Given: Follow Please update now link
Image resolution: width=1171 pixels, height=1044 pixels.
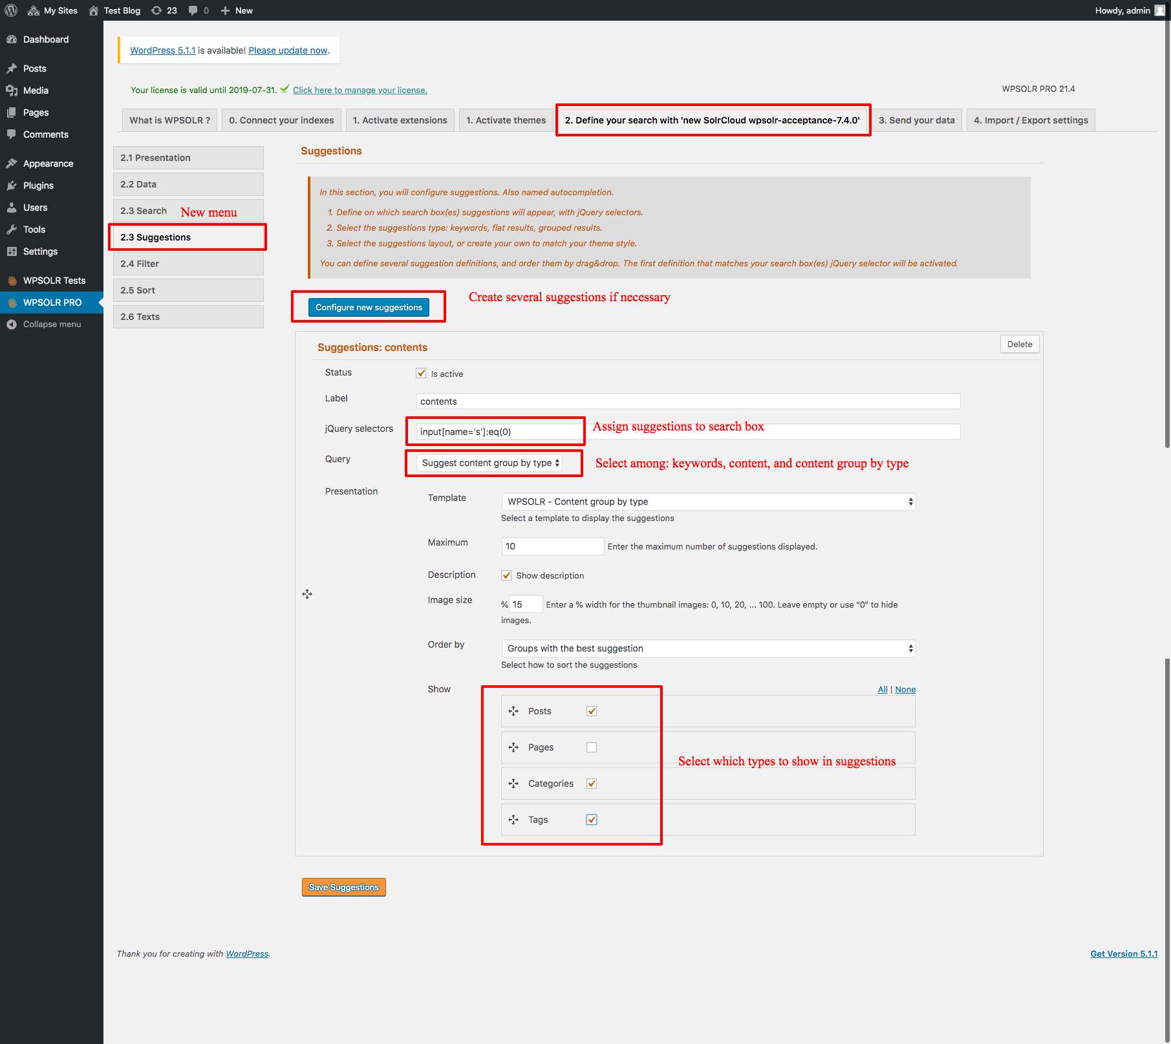Looking at the screenshot, I should tap(288, 50).
